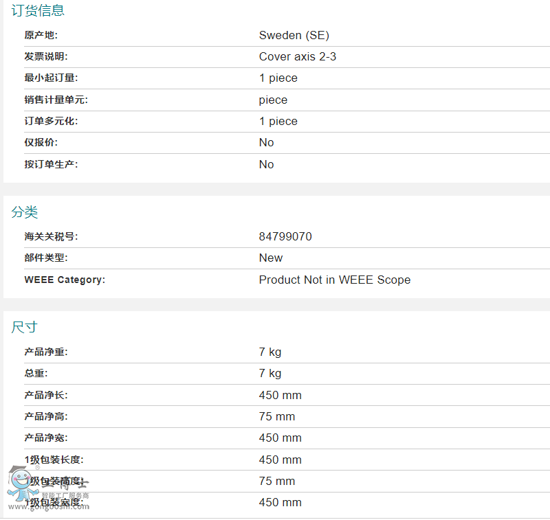Click the 1级包装长度 label

tap(54, 460)
